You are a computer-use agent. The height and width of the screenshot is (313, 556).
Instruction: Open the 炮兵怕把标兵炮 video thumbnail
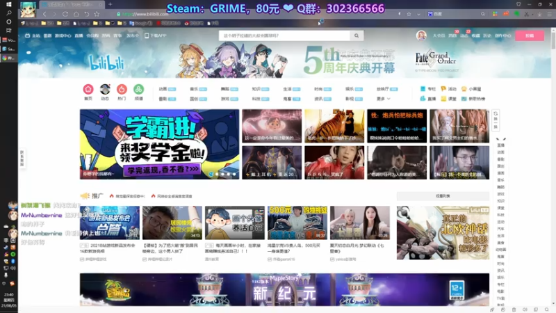pyautogui.click(x=397, y=126)
